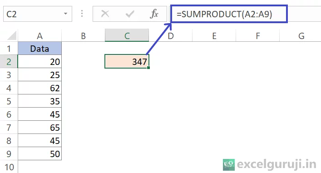Select row 5 header

pyautogui.click(x=9, y=101)
